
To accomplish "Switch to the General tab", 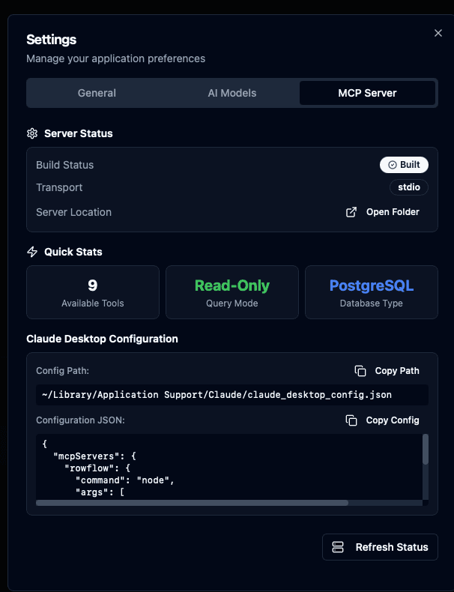I will pyautogui.click(x=97, y=93).
